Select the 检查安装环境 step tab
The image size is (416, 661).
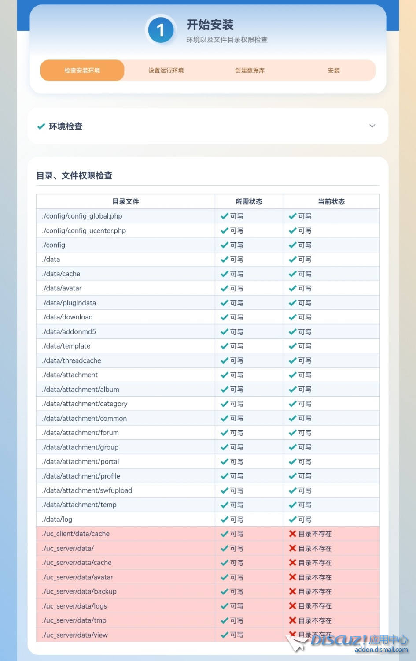(82, 71)
